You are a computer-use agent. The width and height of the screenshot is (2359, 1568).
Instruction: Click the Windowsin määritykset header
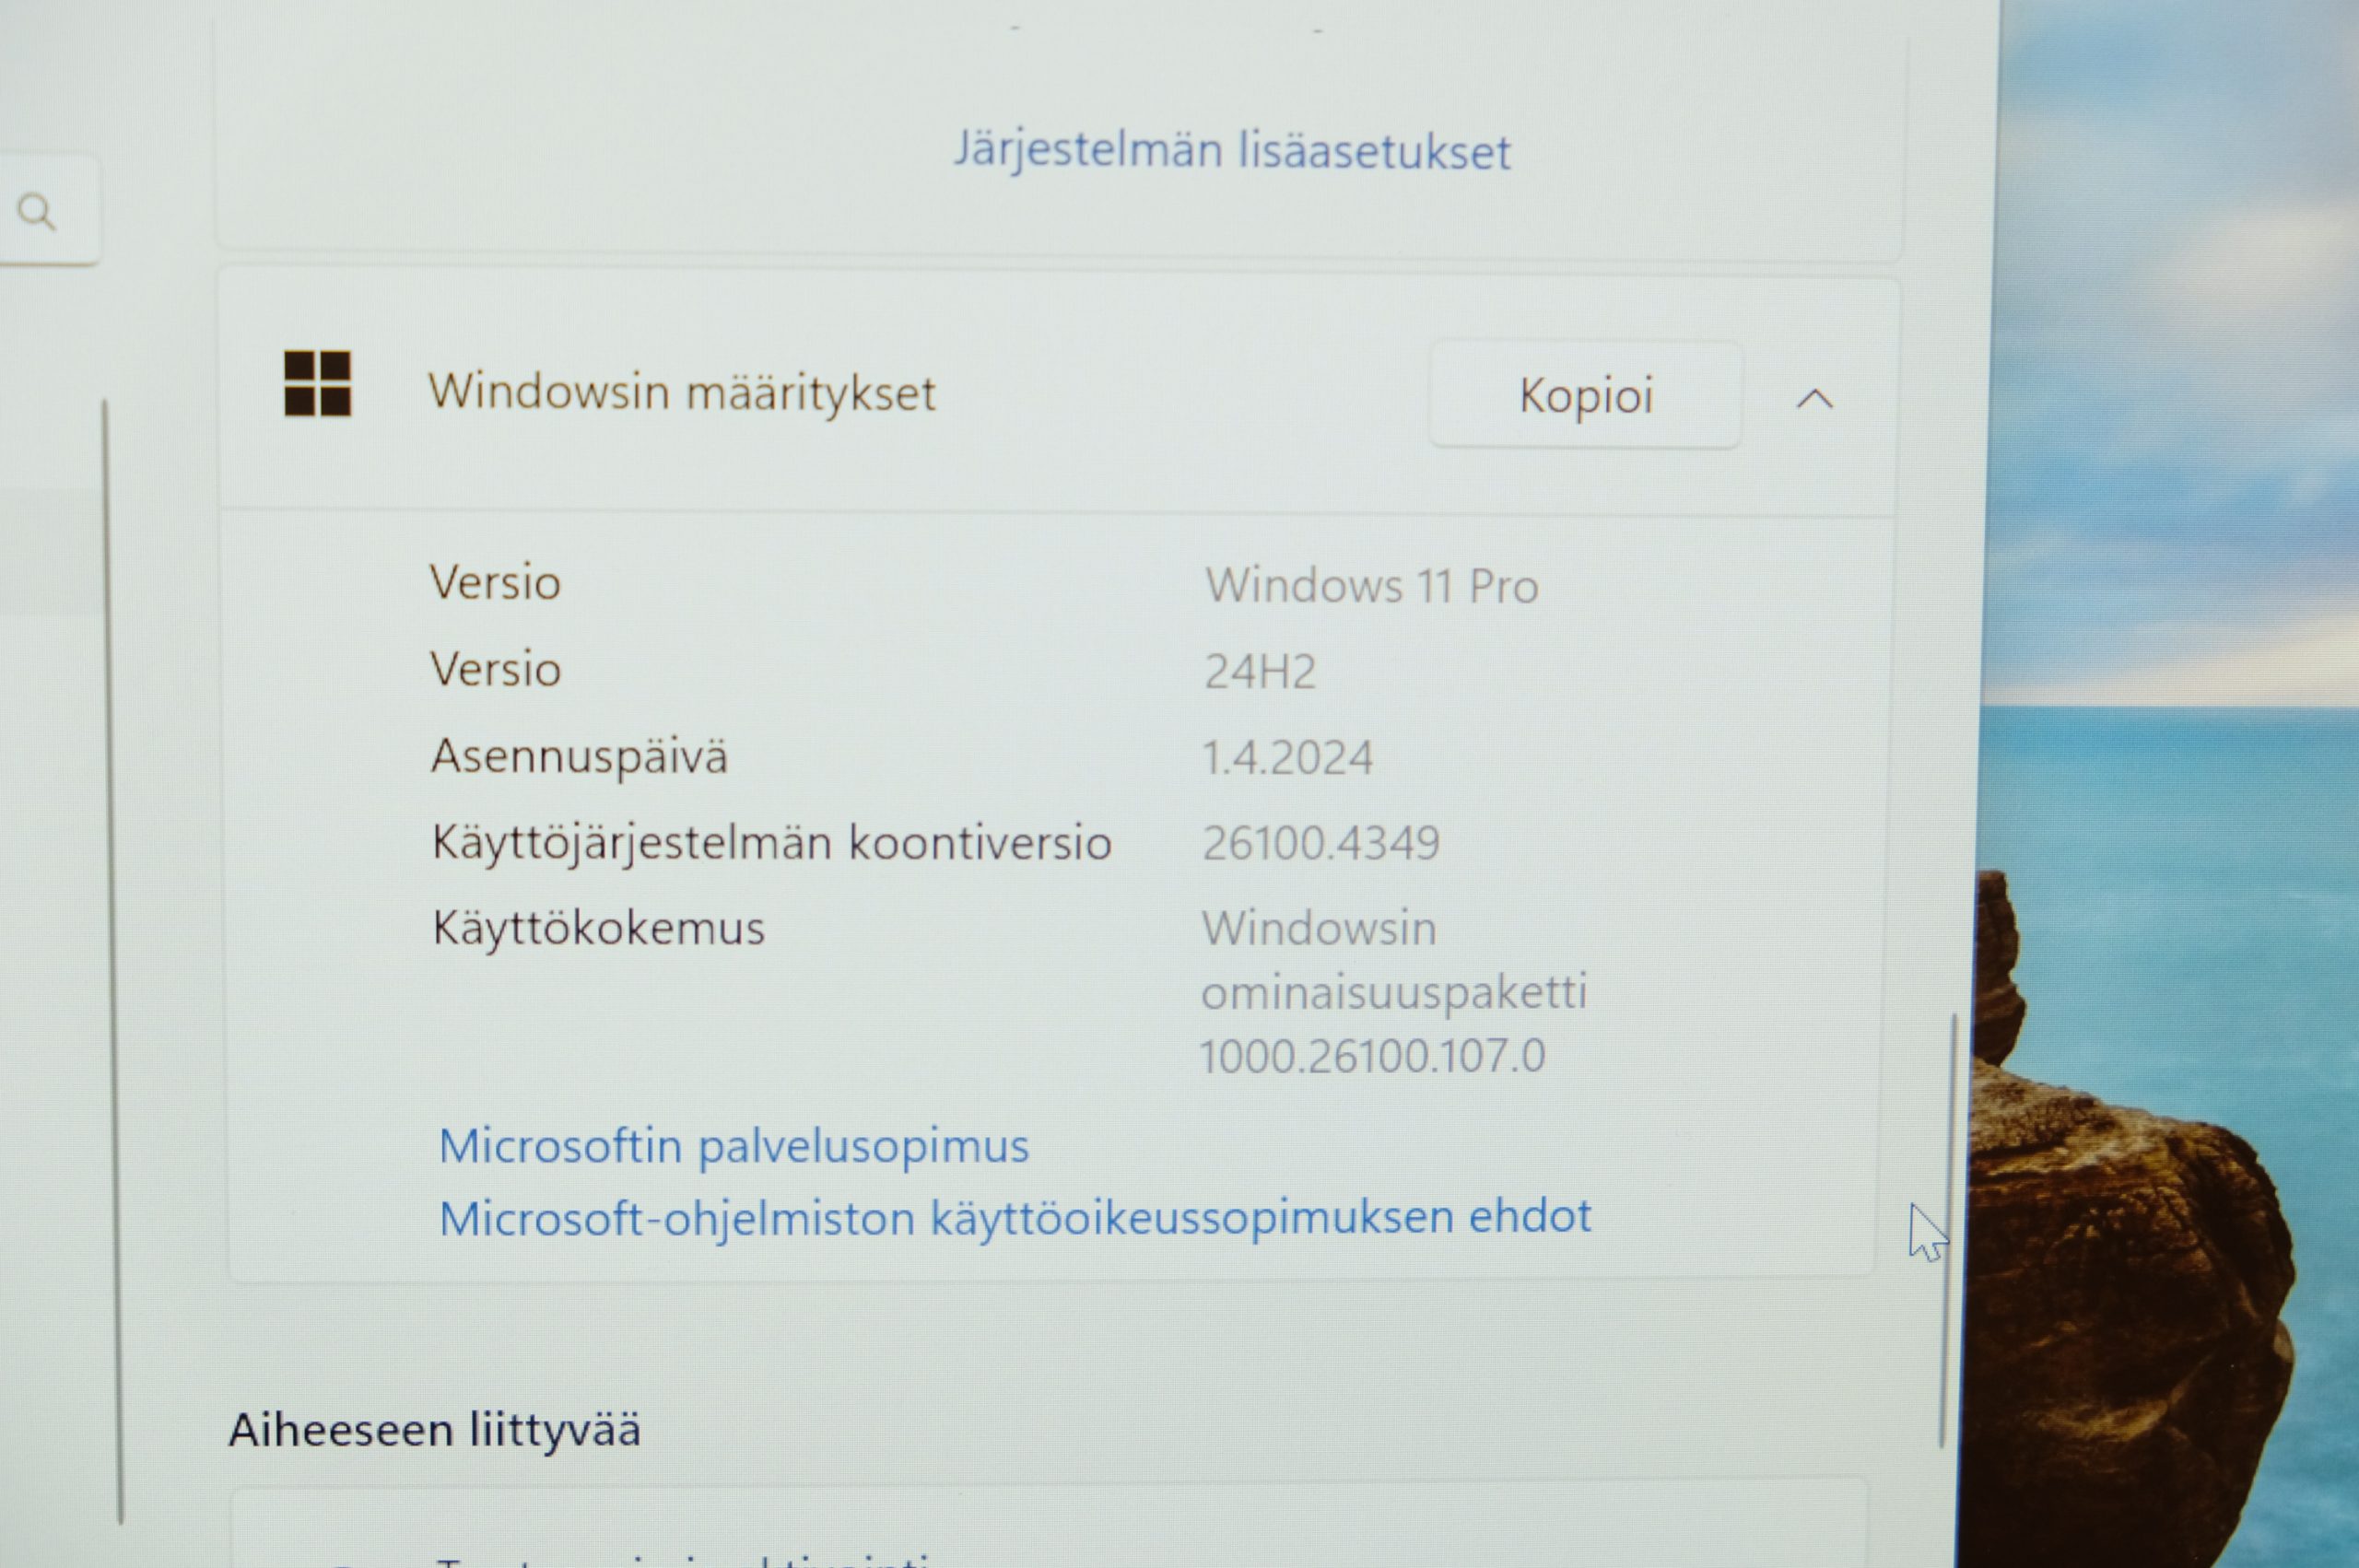click(x=682, y=392)
